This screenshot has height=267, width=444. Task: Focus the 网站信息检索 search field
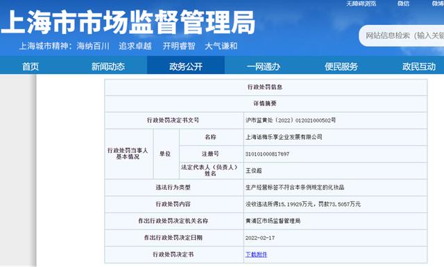point(402,35)
